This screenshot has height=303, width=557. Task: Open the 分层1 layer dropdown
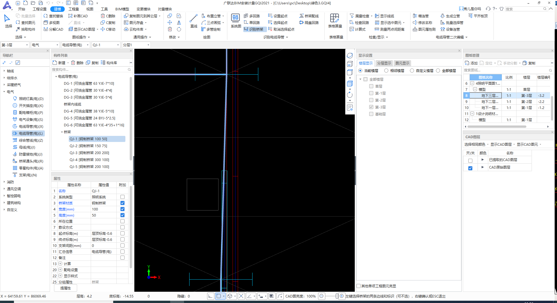click(x=136, y=45)
